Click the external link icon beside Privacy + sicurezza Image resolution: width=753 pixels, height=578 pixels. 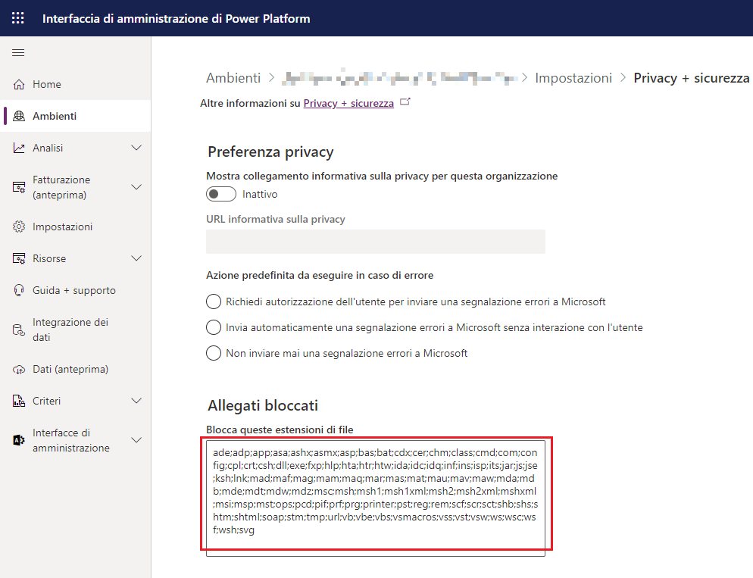pyautogui.click(x=405, y=102)
